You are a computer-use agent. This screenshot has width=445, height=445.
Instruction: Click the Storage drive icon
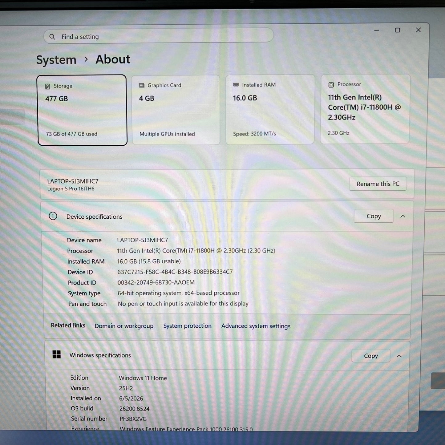point(47,87)
